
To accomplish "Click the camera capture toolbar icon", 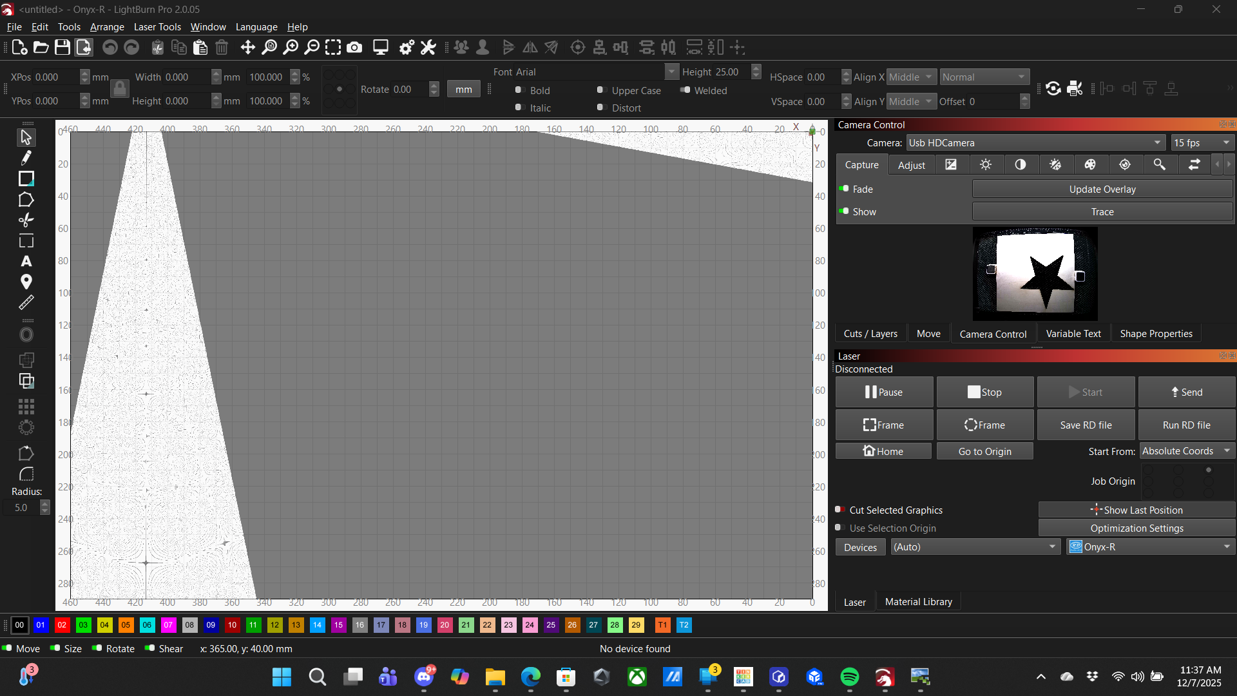I will [354, 47].
